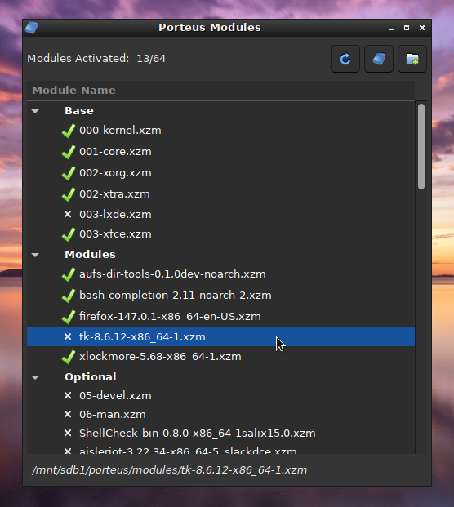Click the X status mark of 003-lxde.xzm

tap(68, 214)
